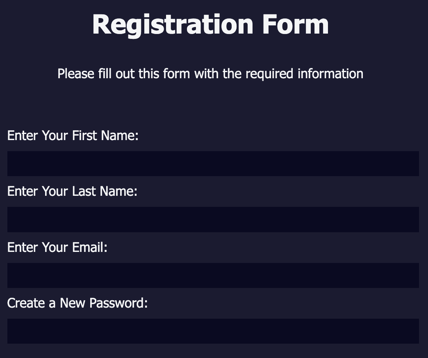Focus the Last Name text box
The width and height of the screenshot is (428, 358).
click(x=213, y=219)
